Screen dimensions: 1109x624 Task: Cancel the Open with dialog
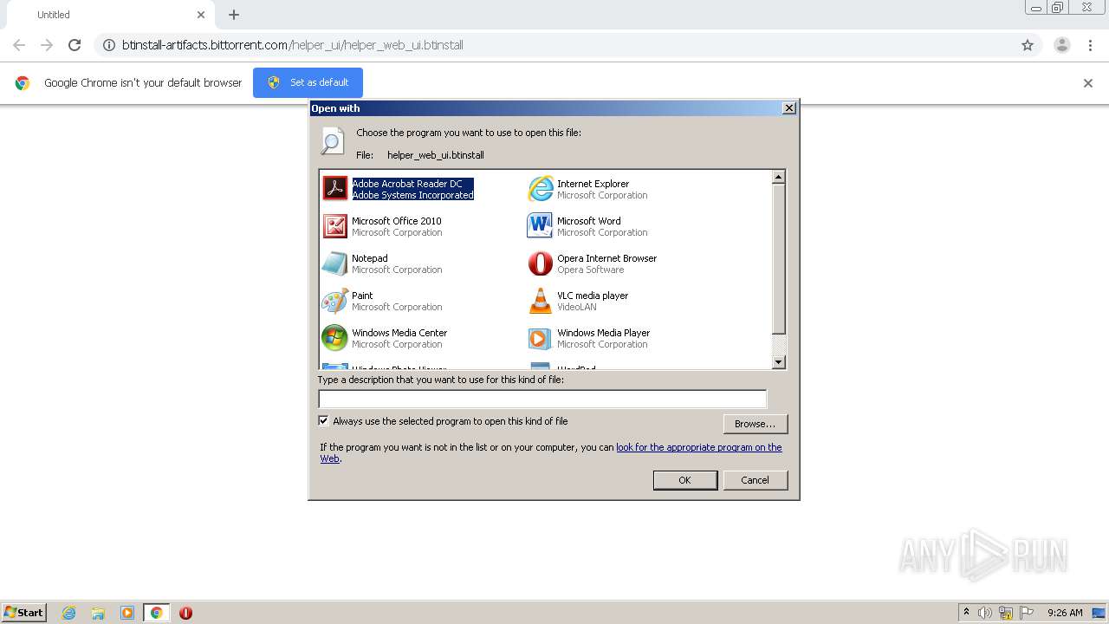point(756,480)
